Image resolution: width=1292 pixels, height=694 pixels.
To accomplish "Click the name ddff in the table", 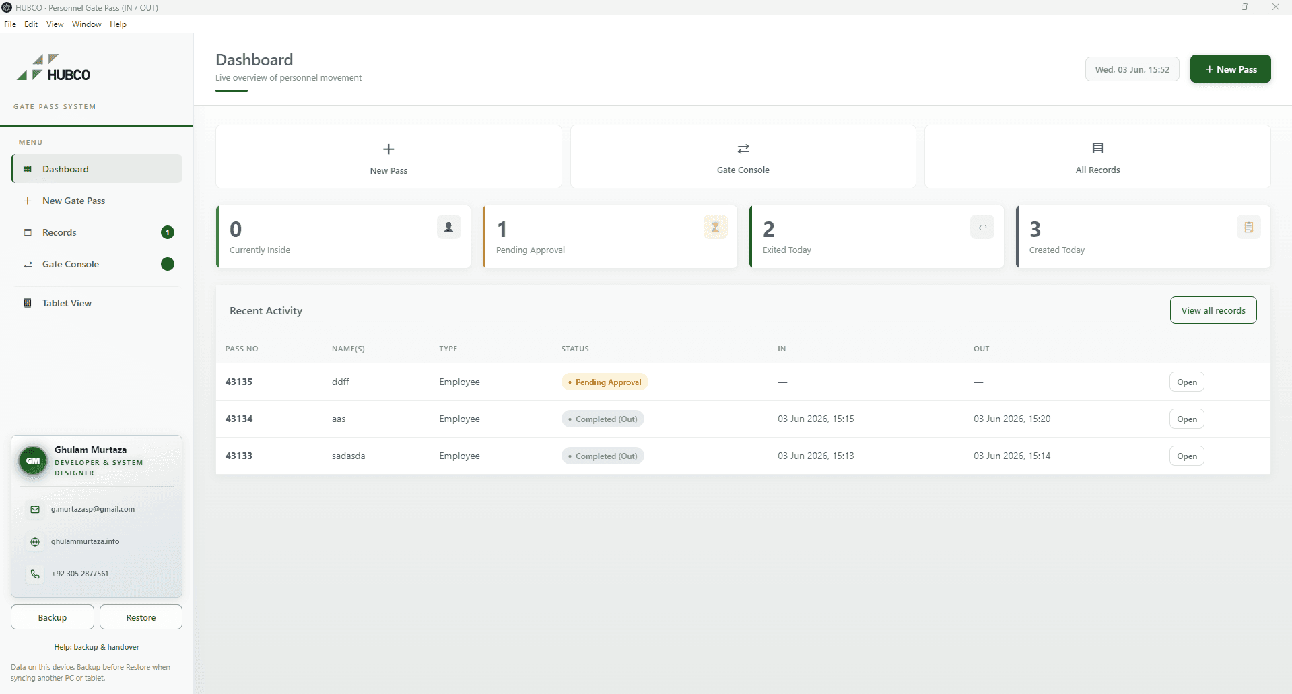I will click(x=341, y=382).
